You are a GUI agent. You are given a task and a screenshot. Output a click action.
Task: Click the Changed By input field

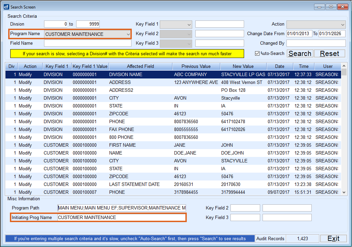click(315, 43)
